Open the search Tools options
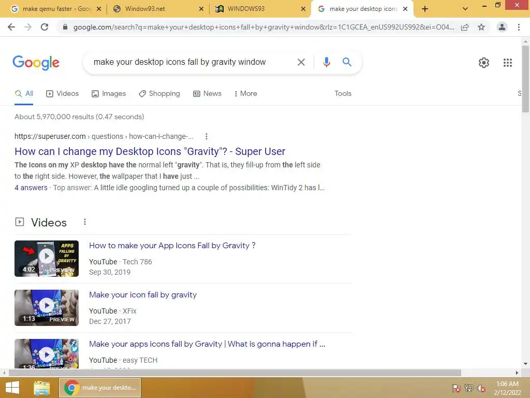This screenshot has height=398, width=530. pyautogui.click(x=343, y=94)
